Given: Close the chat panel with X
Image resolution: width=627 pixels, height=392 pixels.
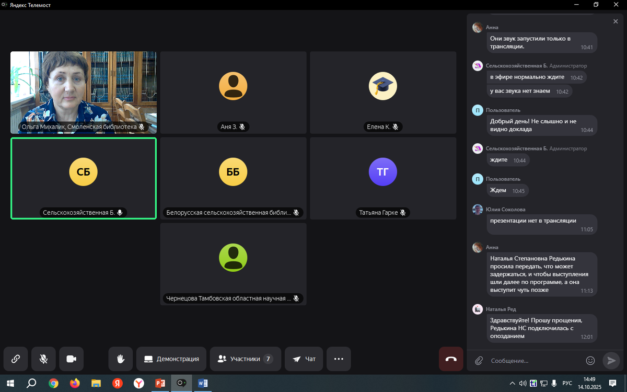Looking at the screenshot, I should tap(616, 21).
